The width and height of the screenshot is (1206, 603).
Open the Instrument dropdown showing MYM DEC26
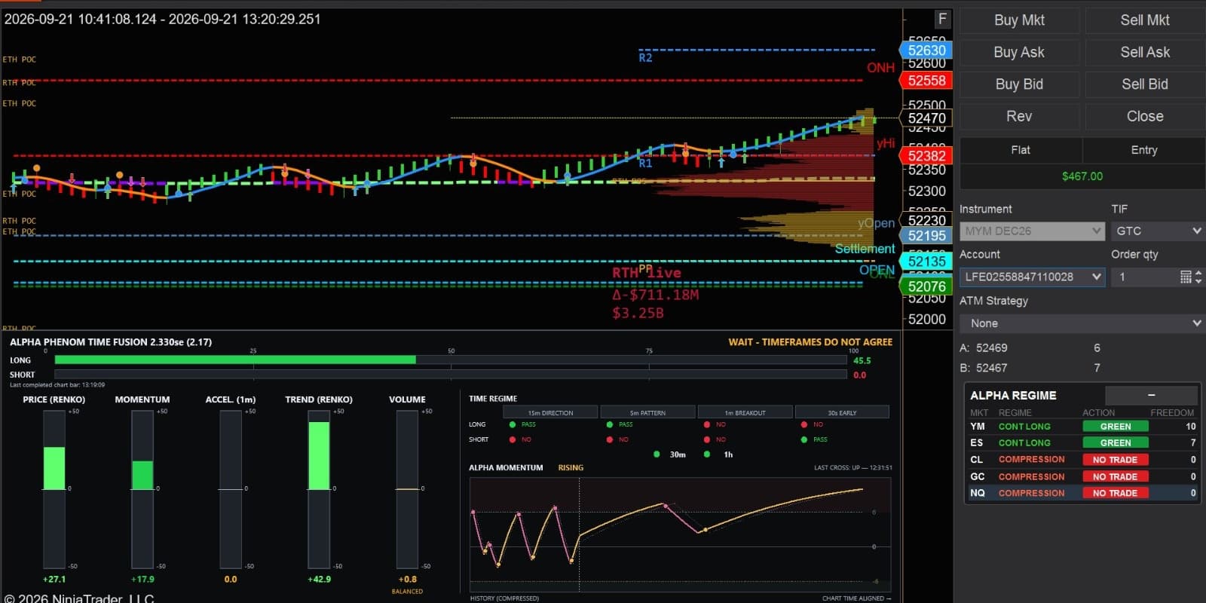point(1032,231)
